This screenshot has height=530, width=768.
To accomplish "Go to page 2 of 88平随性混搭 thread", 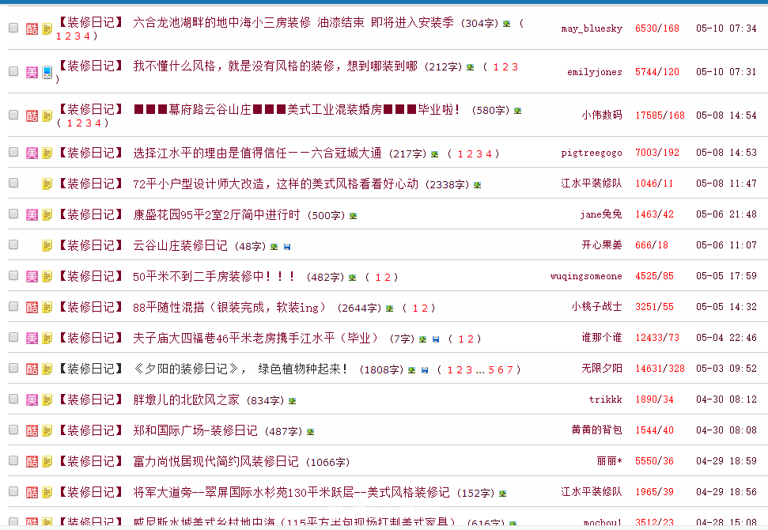I will [x=425, y=308].
